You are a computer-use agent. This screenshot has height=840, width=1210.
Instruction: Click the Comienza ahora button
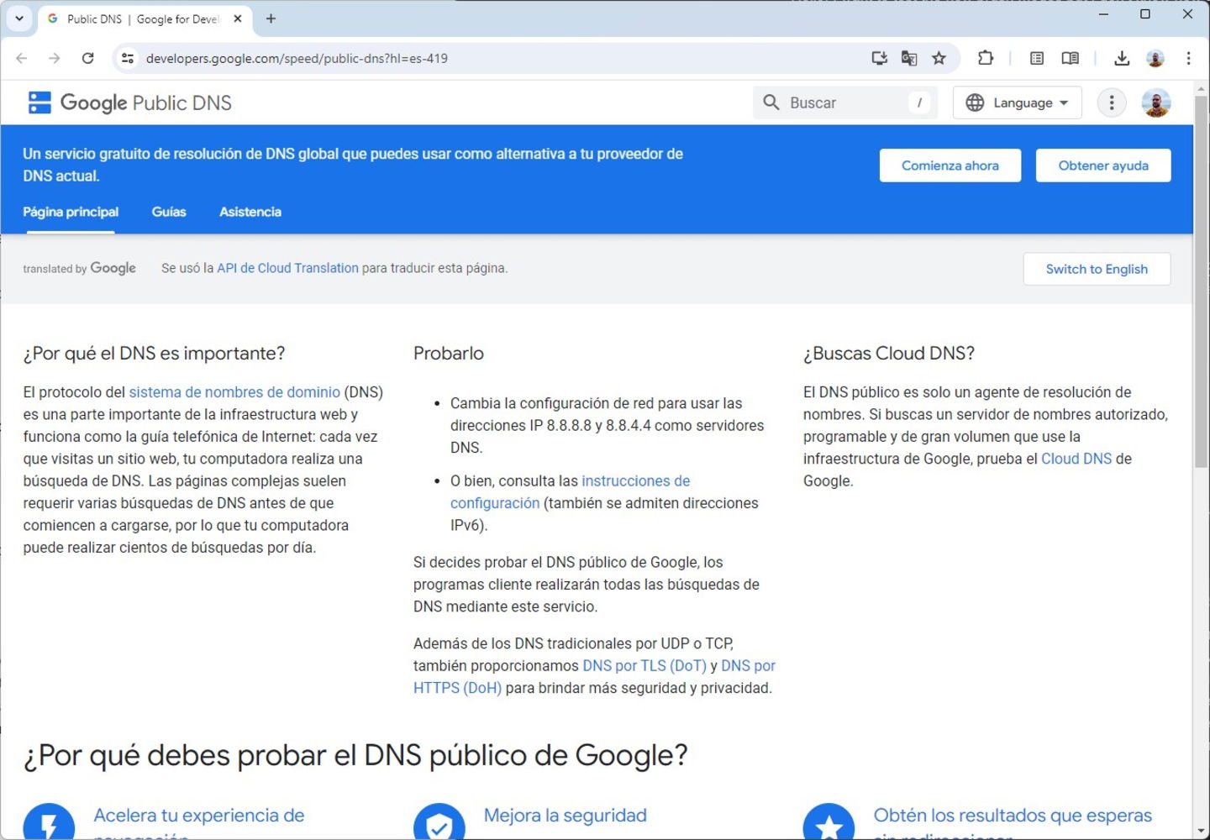[950, 165]
